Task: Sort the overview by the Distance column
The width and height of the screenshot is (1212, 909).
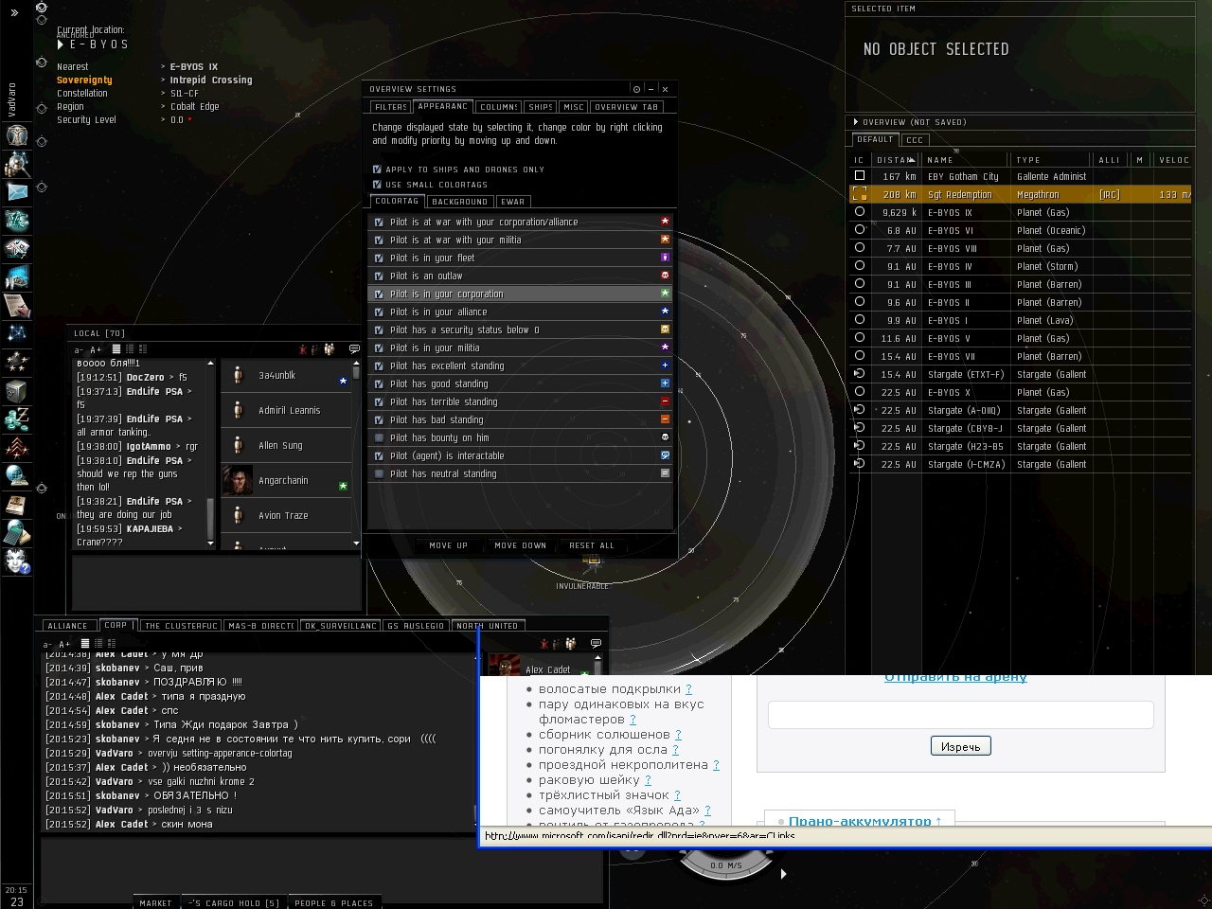Action: tap(895, 160)
